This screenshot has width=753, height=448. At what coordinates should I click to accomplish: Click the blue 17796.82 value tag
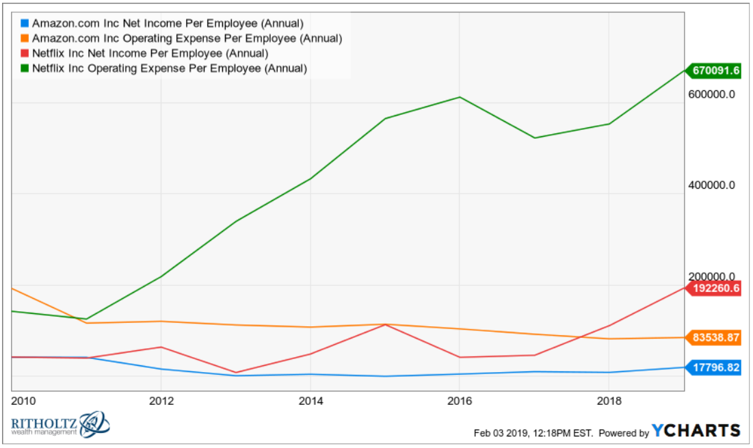tap(713, 368)
